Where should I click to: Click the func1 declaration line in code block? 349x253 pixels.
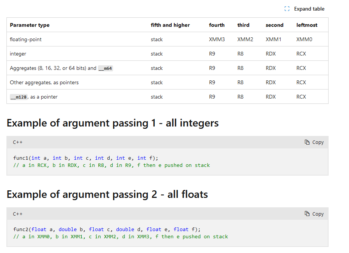[x=86, y=158]
